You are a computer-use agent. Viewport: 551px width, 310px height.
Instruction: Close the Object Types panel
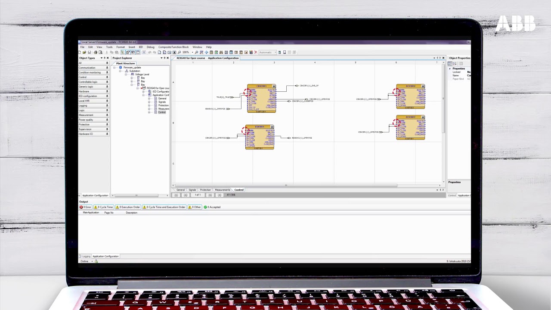click(108, 58)
